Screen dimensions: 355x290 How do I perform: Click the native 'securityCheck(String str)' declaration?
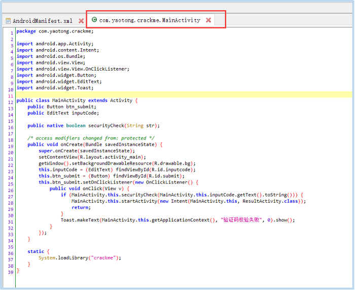93,125
